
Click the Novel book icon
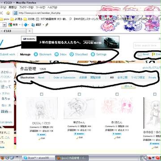[140, 55]
